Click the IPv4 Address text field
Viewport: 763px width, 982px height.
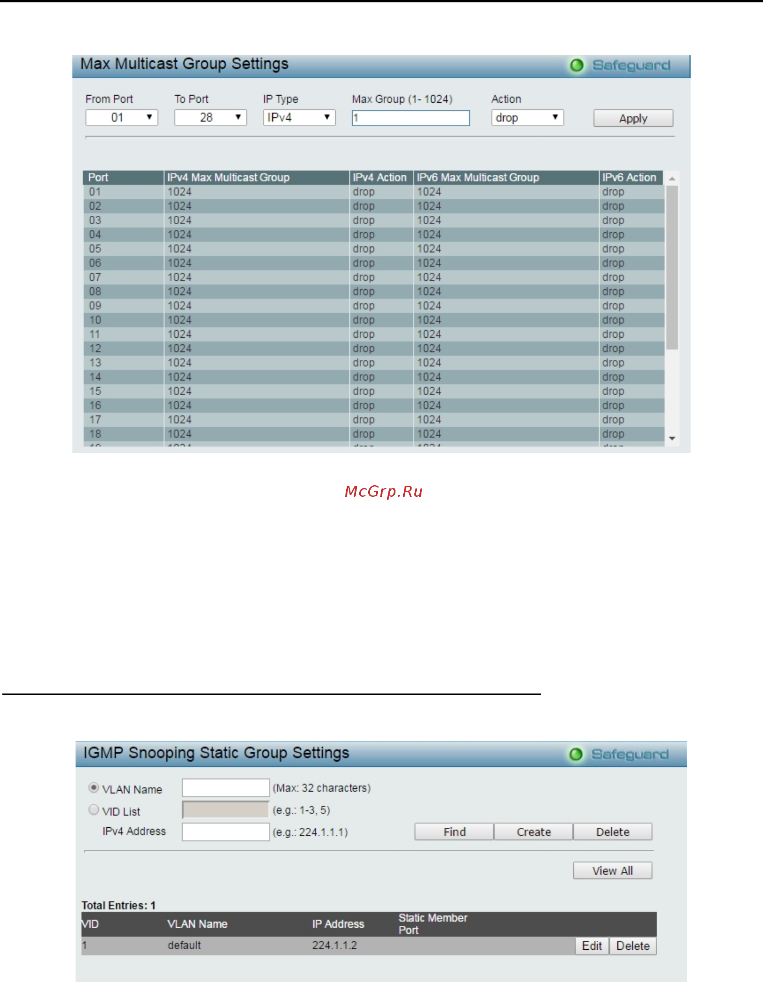pos(226,832)
